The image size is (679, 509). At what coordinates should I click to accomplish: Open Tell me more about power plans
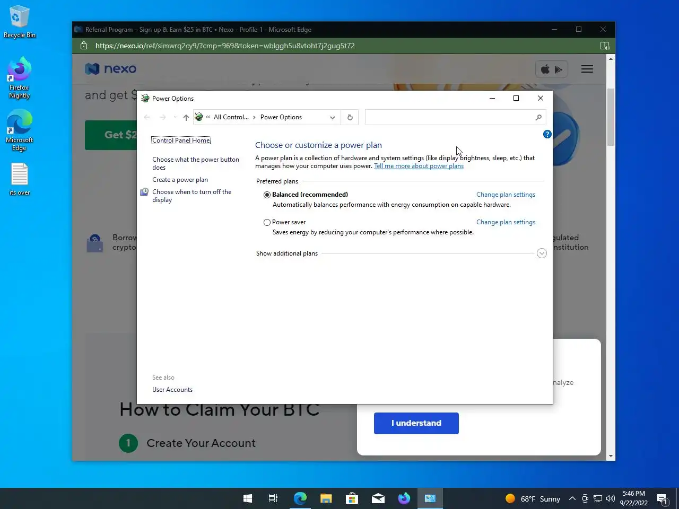pos(419,166)
